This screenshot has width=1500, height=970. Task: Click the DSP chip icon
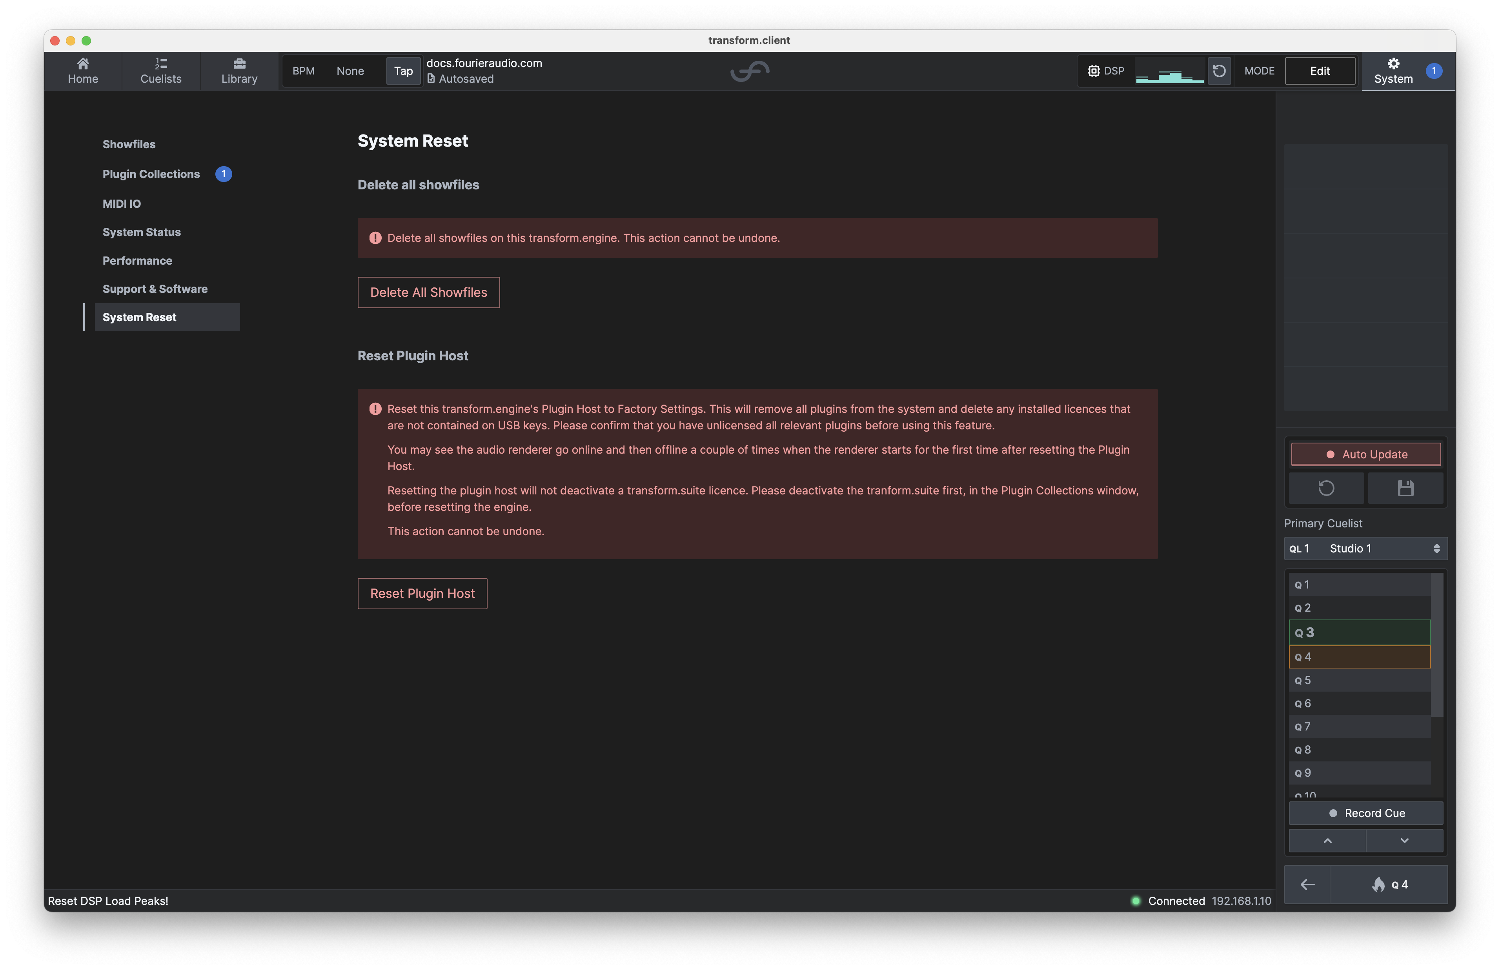tap(1094, 71)
